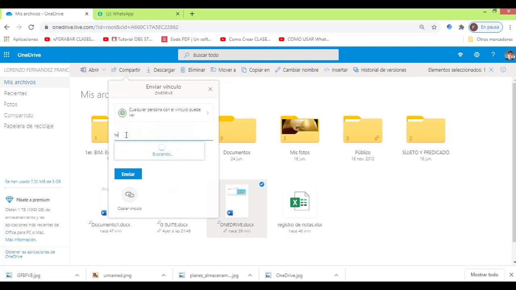The height and width of the screenshot is (290, 516).
Task: Open the Documentos folder
Action: (x=237, y=130)
